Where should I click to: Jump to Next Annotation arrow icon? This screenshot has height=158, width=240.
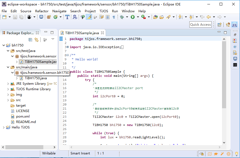point(180,17)
